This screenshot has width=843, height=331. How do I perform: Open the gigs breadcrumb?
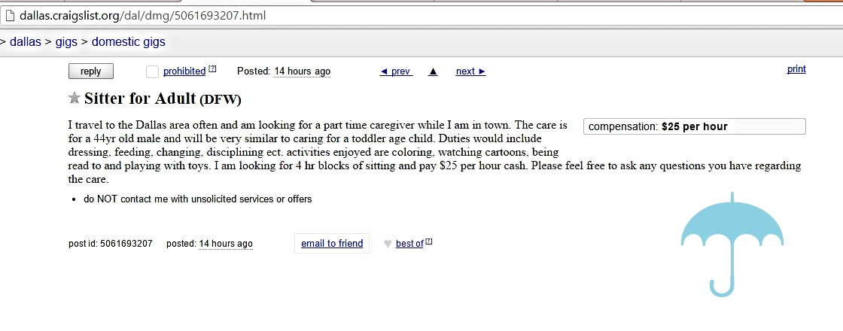(66, 42)
